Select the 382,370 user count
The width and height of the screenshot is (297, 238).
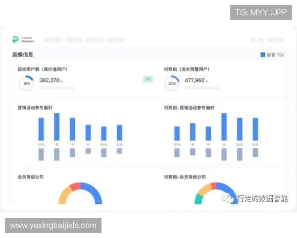click(49, 80)
